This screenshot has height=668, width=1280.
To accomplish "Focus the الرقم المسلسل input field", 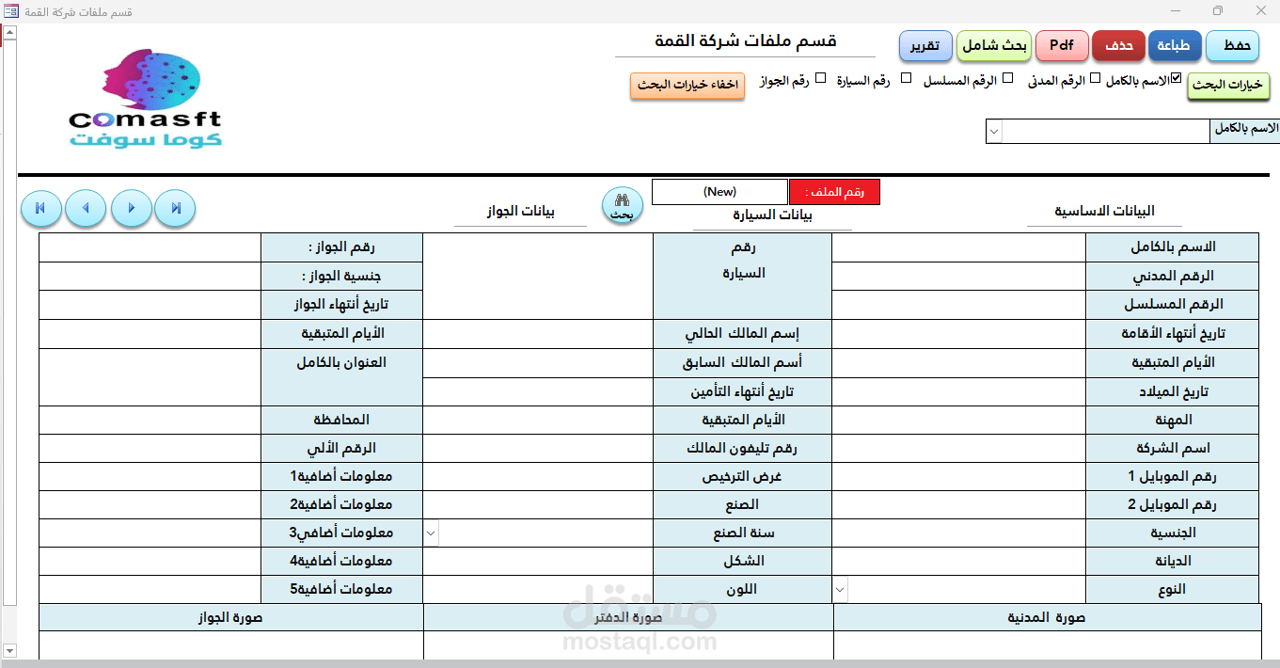I will click(x=958, y=305).
